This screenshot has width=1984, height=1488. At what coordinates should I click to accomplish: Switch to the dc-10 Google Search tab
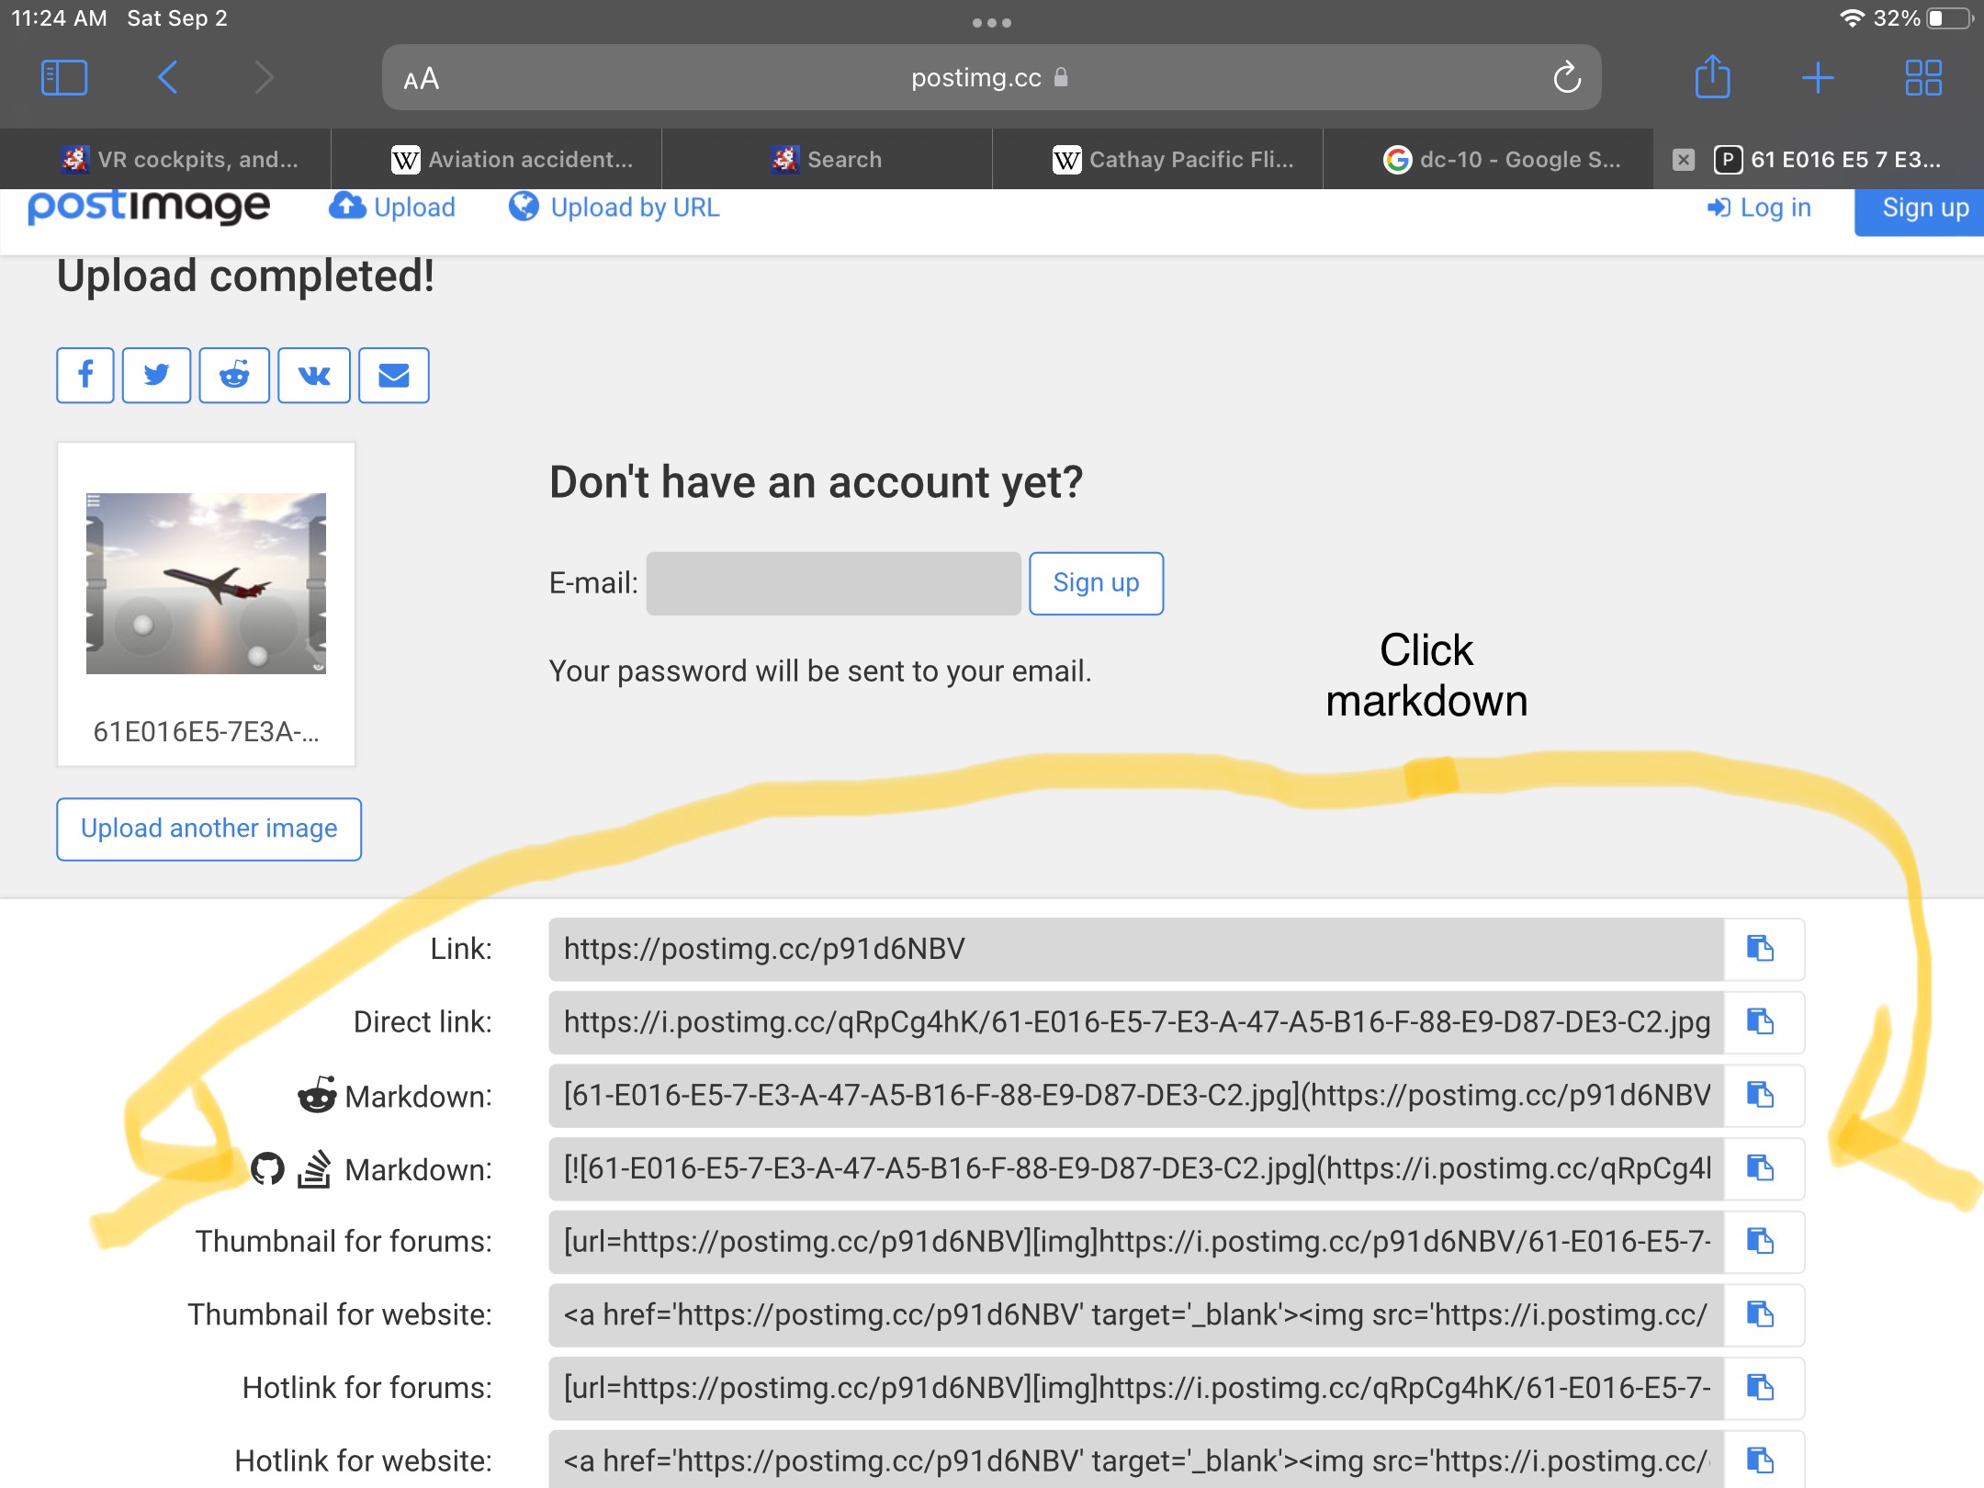point(1502,160)
